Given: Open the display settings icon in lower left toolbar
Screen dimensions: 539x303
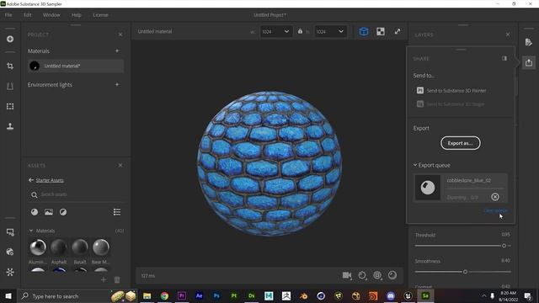Looking at the screenshot, I should coord(10,232).
